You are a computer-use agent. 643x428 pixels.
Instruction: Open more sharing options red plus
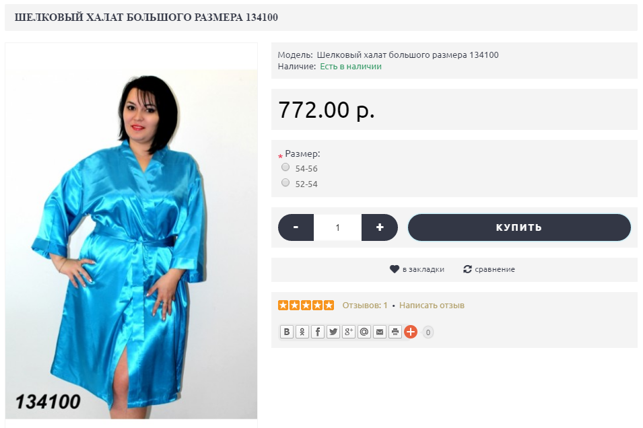click(411, 332)
